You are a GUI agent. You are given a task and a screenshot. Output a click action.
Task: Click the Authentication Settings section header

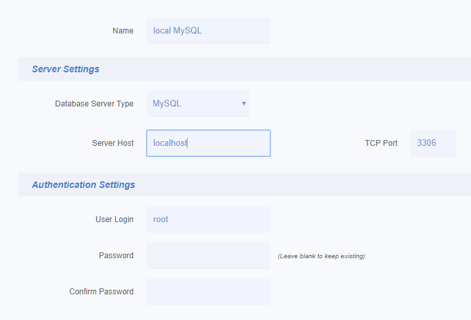pos(84,185)
